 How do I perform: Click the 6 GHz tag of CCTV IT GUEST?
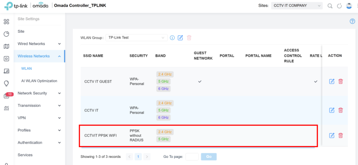(x=163, y=89)
